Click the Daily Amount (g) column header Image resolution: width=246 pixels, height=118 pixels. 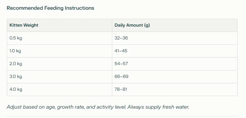(175, 25)
